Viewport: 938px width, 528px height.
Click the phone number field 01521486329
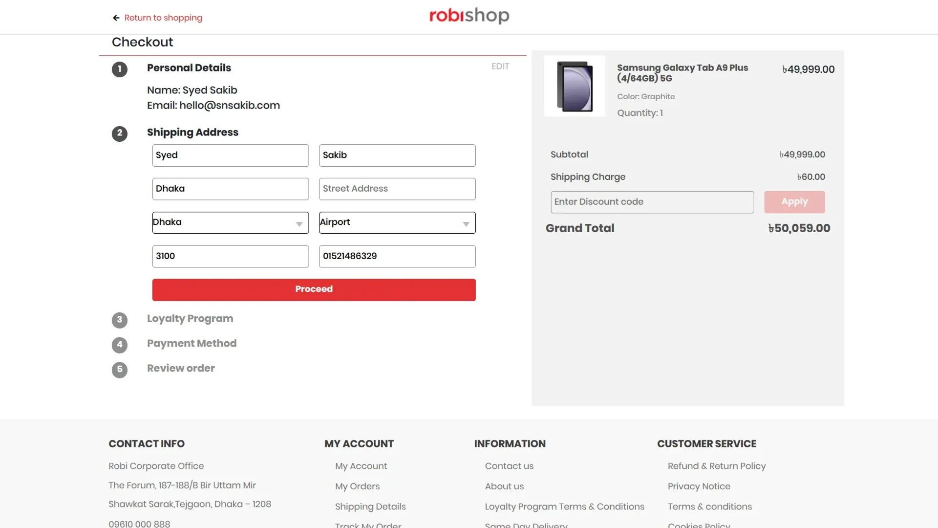point(397,256)
